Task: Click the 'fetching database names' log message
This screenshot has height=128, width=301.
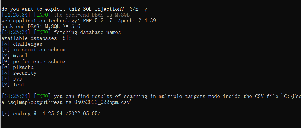Action: point(87,32)
